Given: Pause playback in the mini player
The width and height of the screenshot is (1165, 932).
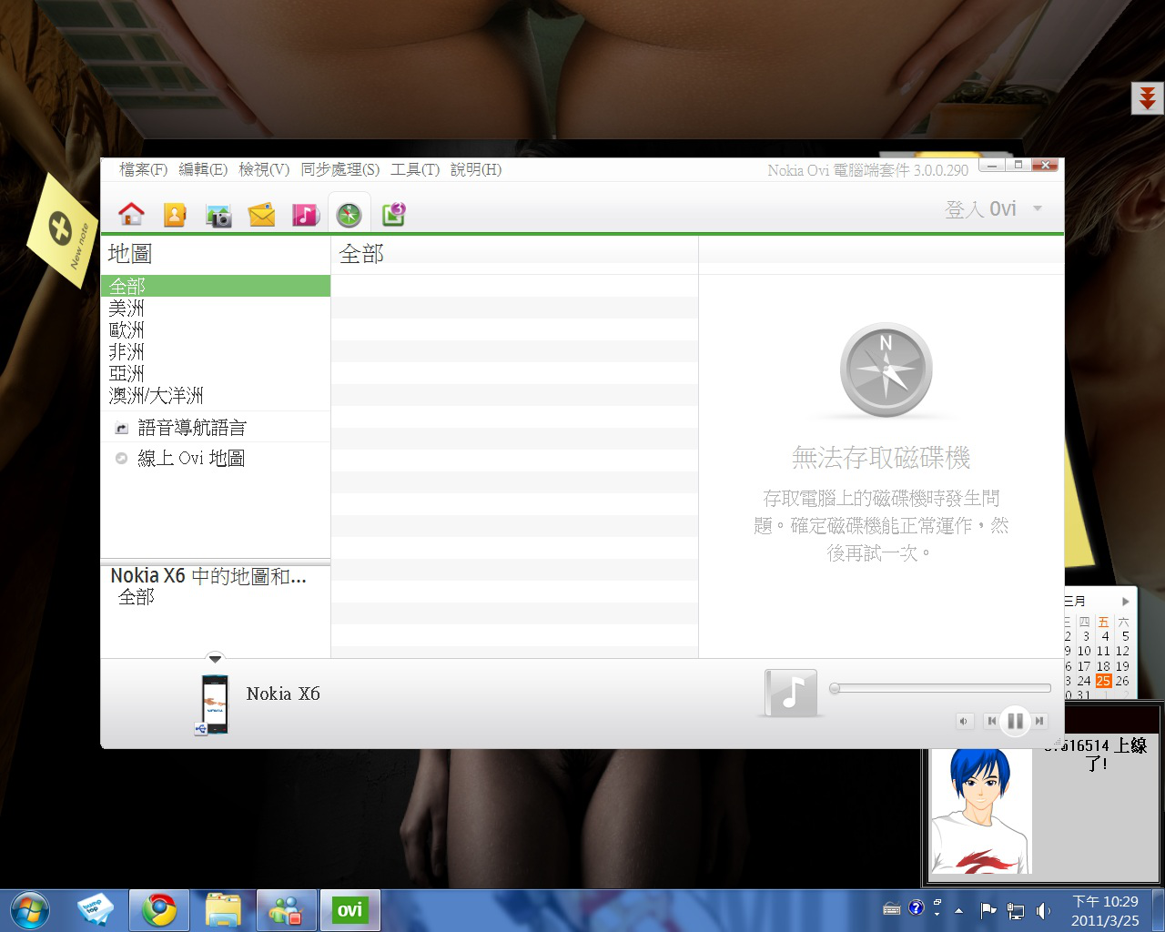Looking at the screenshot, I should click(x=1015, y=721).
